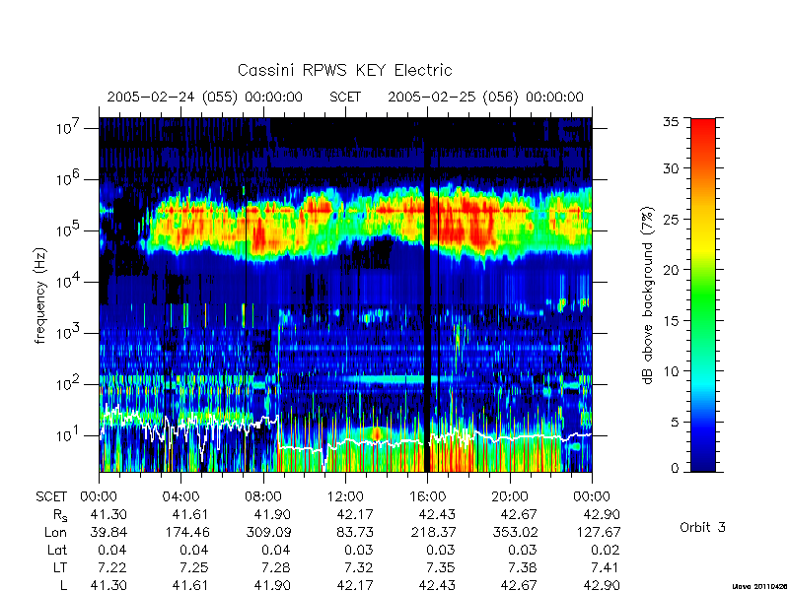
Task: Click the '08:00' time axis label
Action: (263, 496)
